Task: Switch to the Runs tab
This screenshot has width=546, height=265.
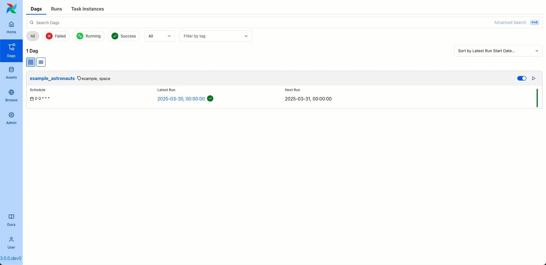Action: 56,9
